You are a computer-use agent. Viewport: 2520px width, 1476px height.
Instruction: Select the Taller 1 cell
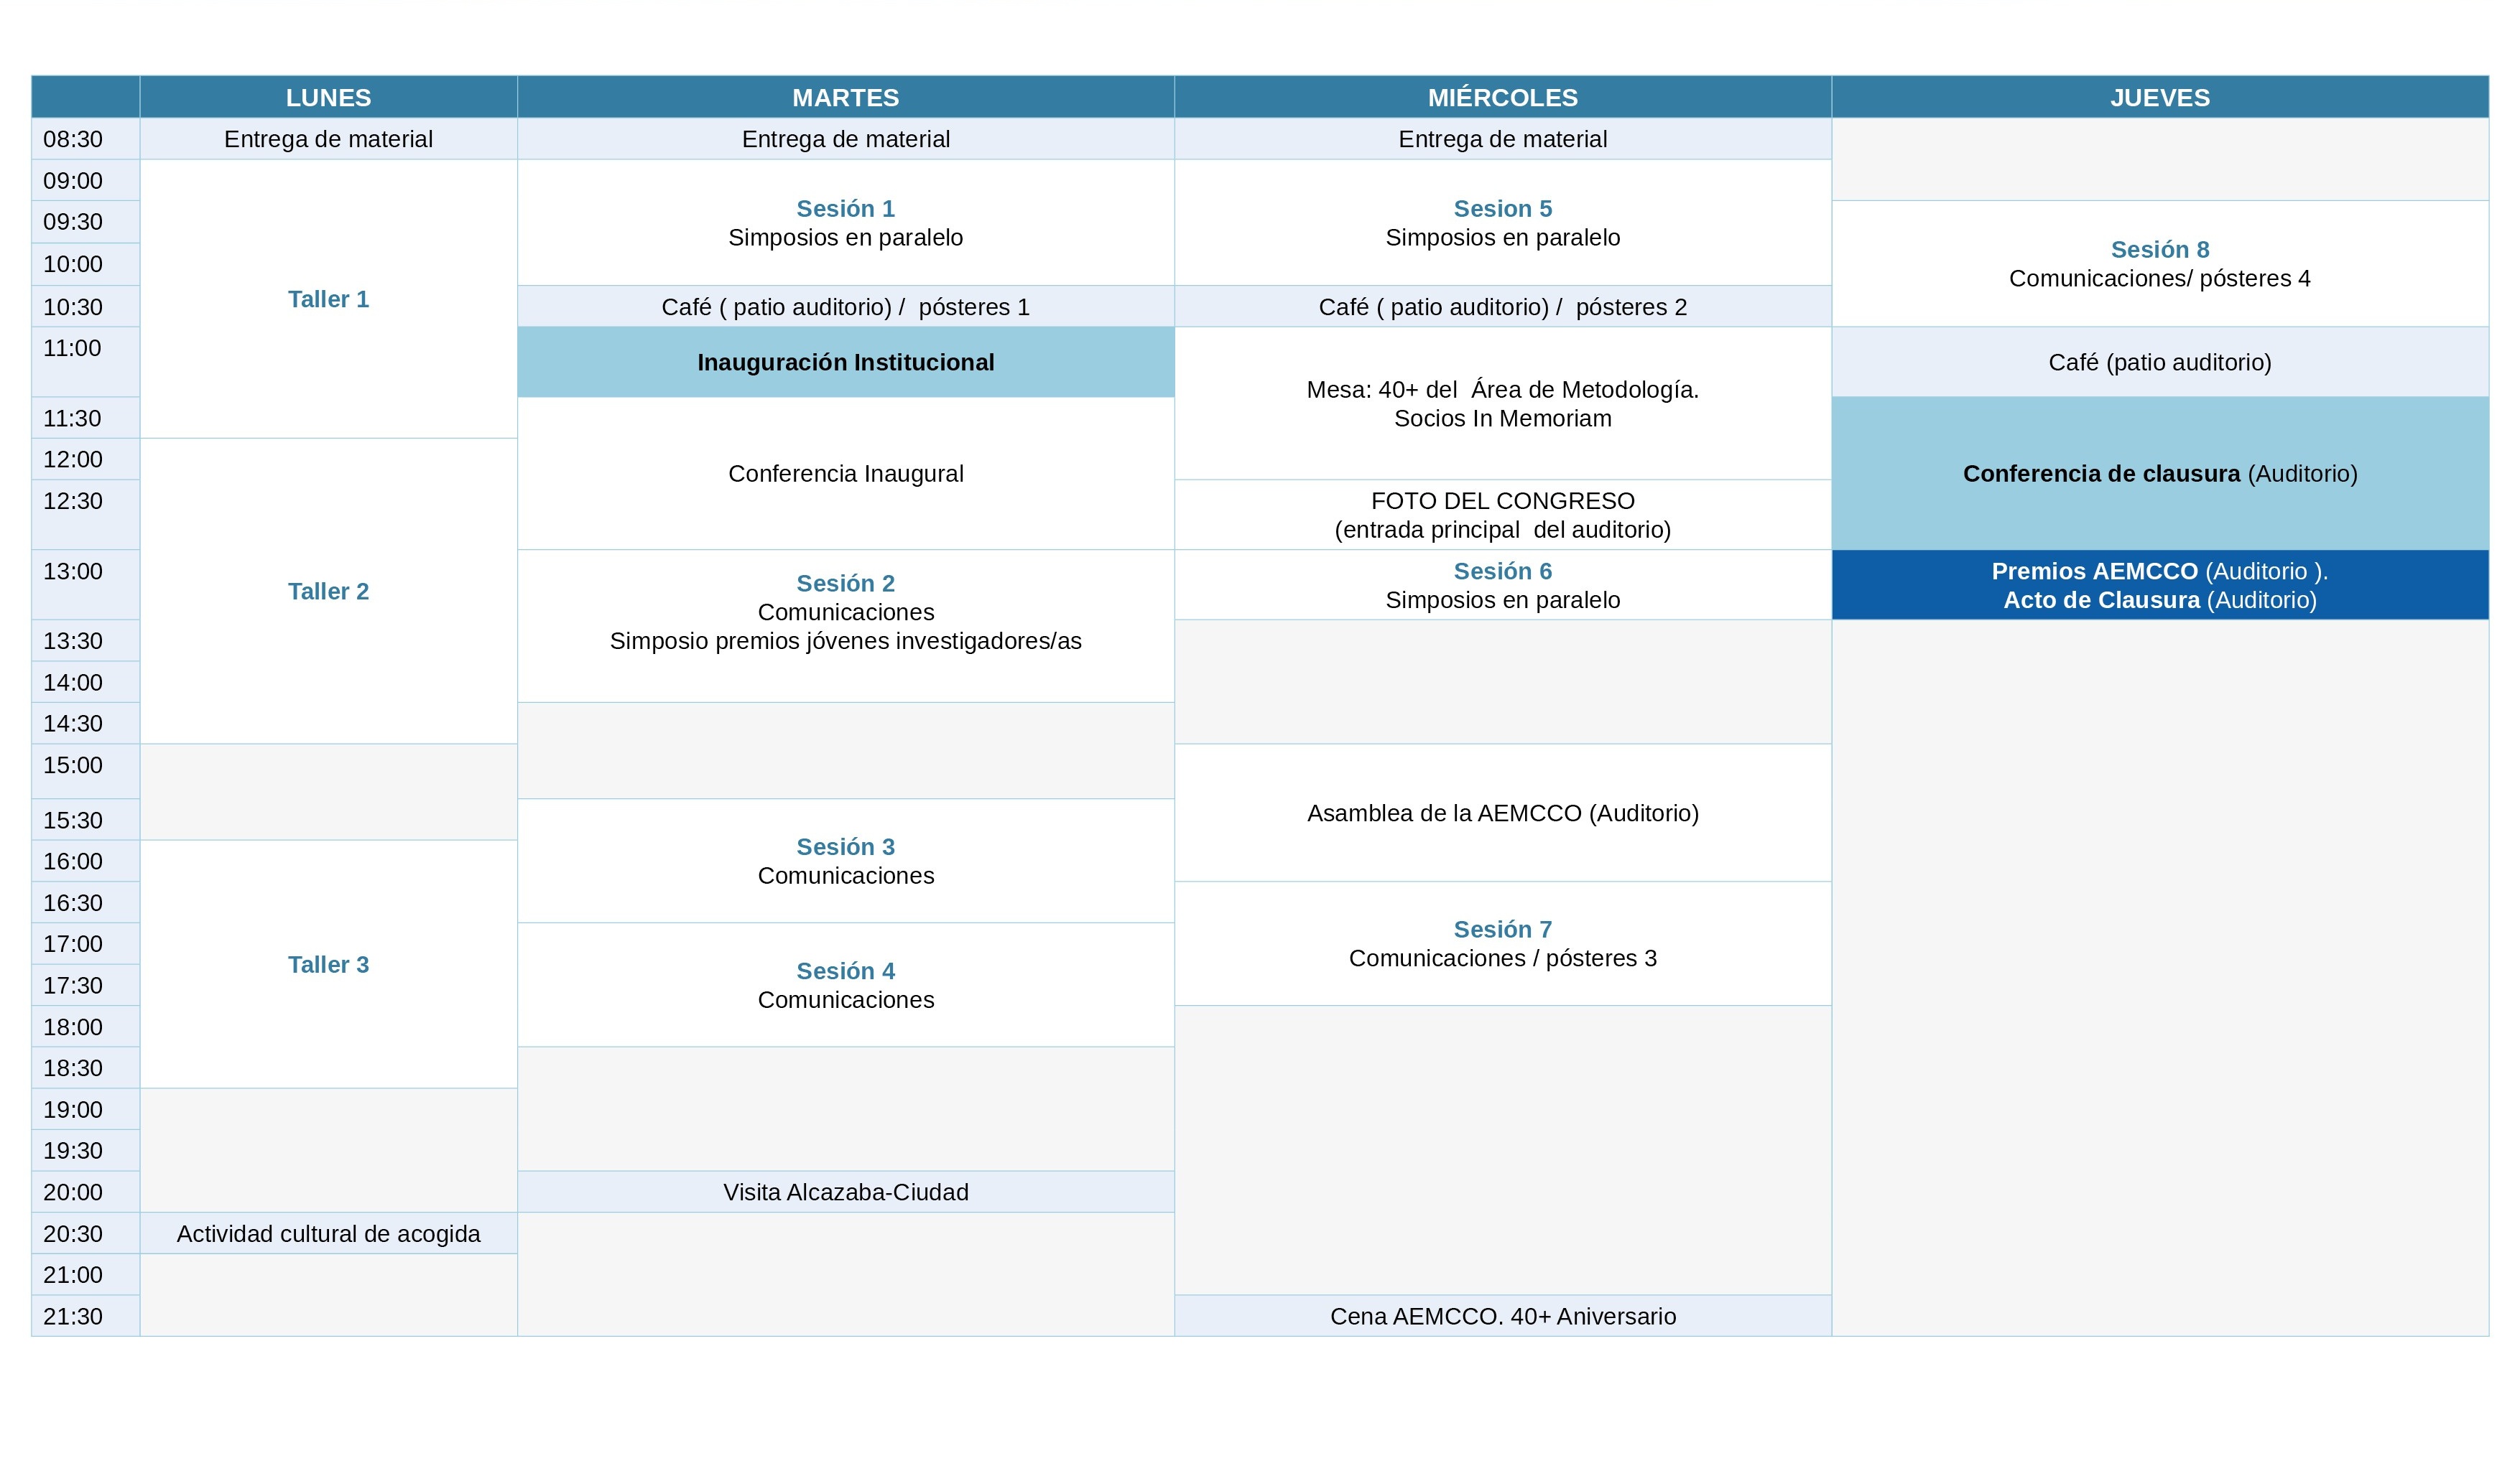[x=328, y=299]
